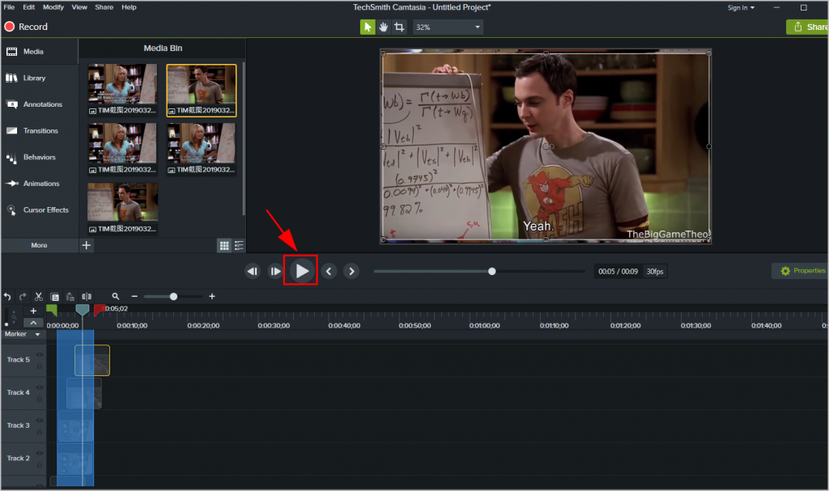Screen dimensions: 829x491
Task: Switch media bin to thumbnail grid view
Action: pos(224,245)
